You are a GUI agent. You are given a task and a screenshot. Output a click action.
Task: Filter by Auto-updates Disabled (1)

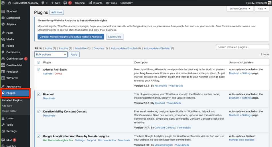(x=159, y=48)
